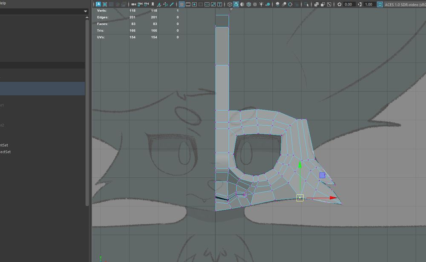Viewport: 426px width, 262px height.
Task: Click the Gamma value field 1.00
Action: (369, 4)
